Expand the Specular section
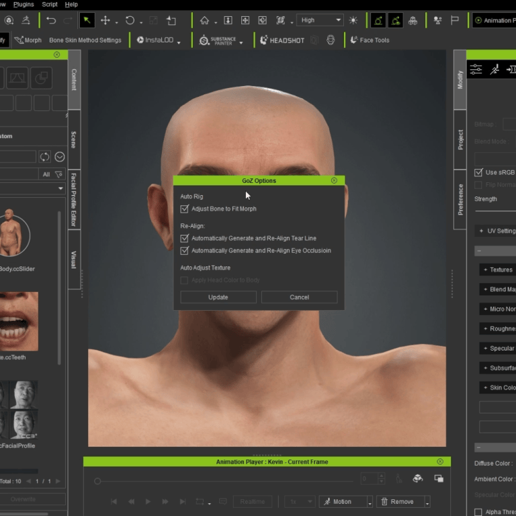The height and width of the screenshot is (516, 516). (499, 348)
